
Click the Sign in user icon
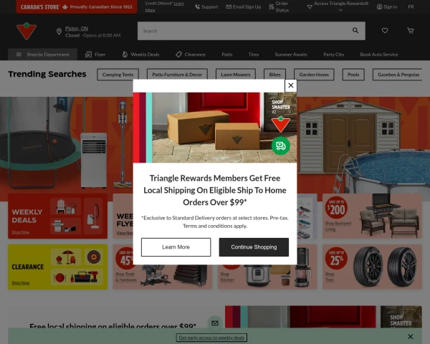coord(379,7)
